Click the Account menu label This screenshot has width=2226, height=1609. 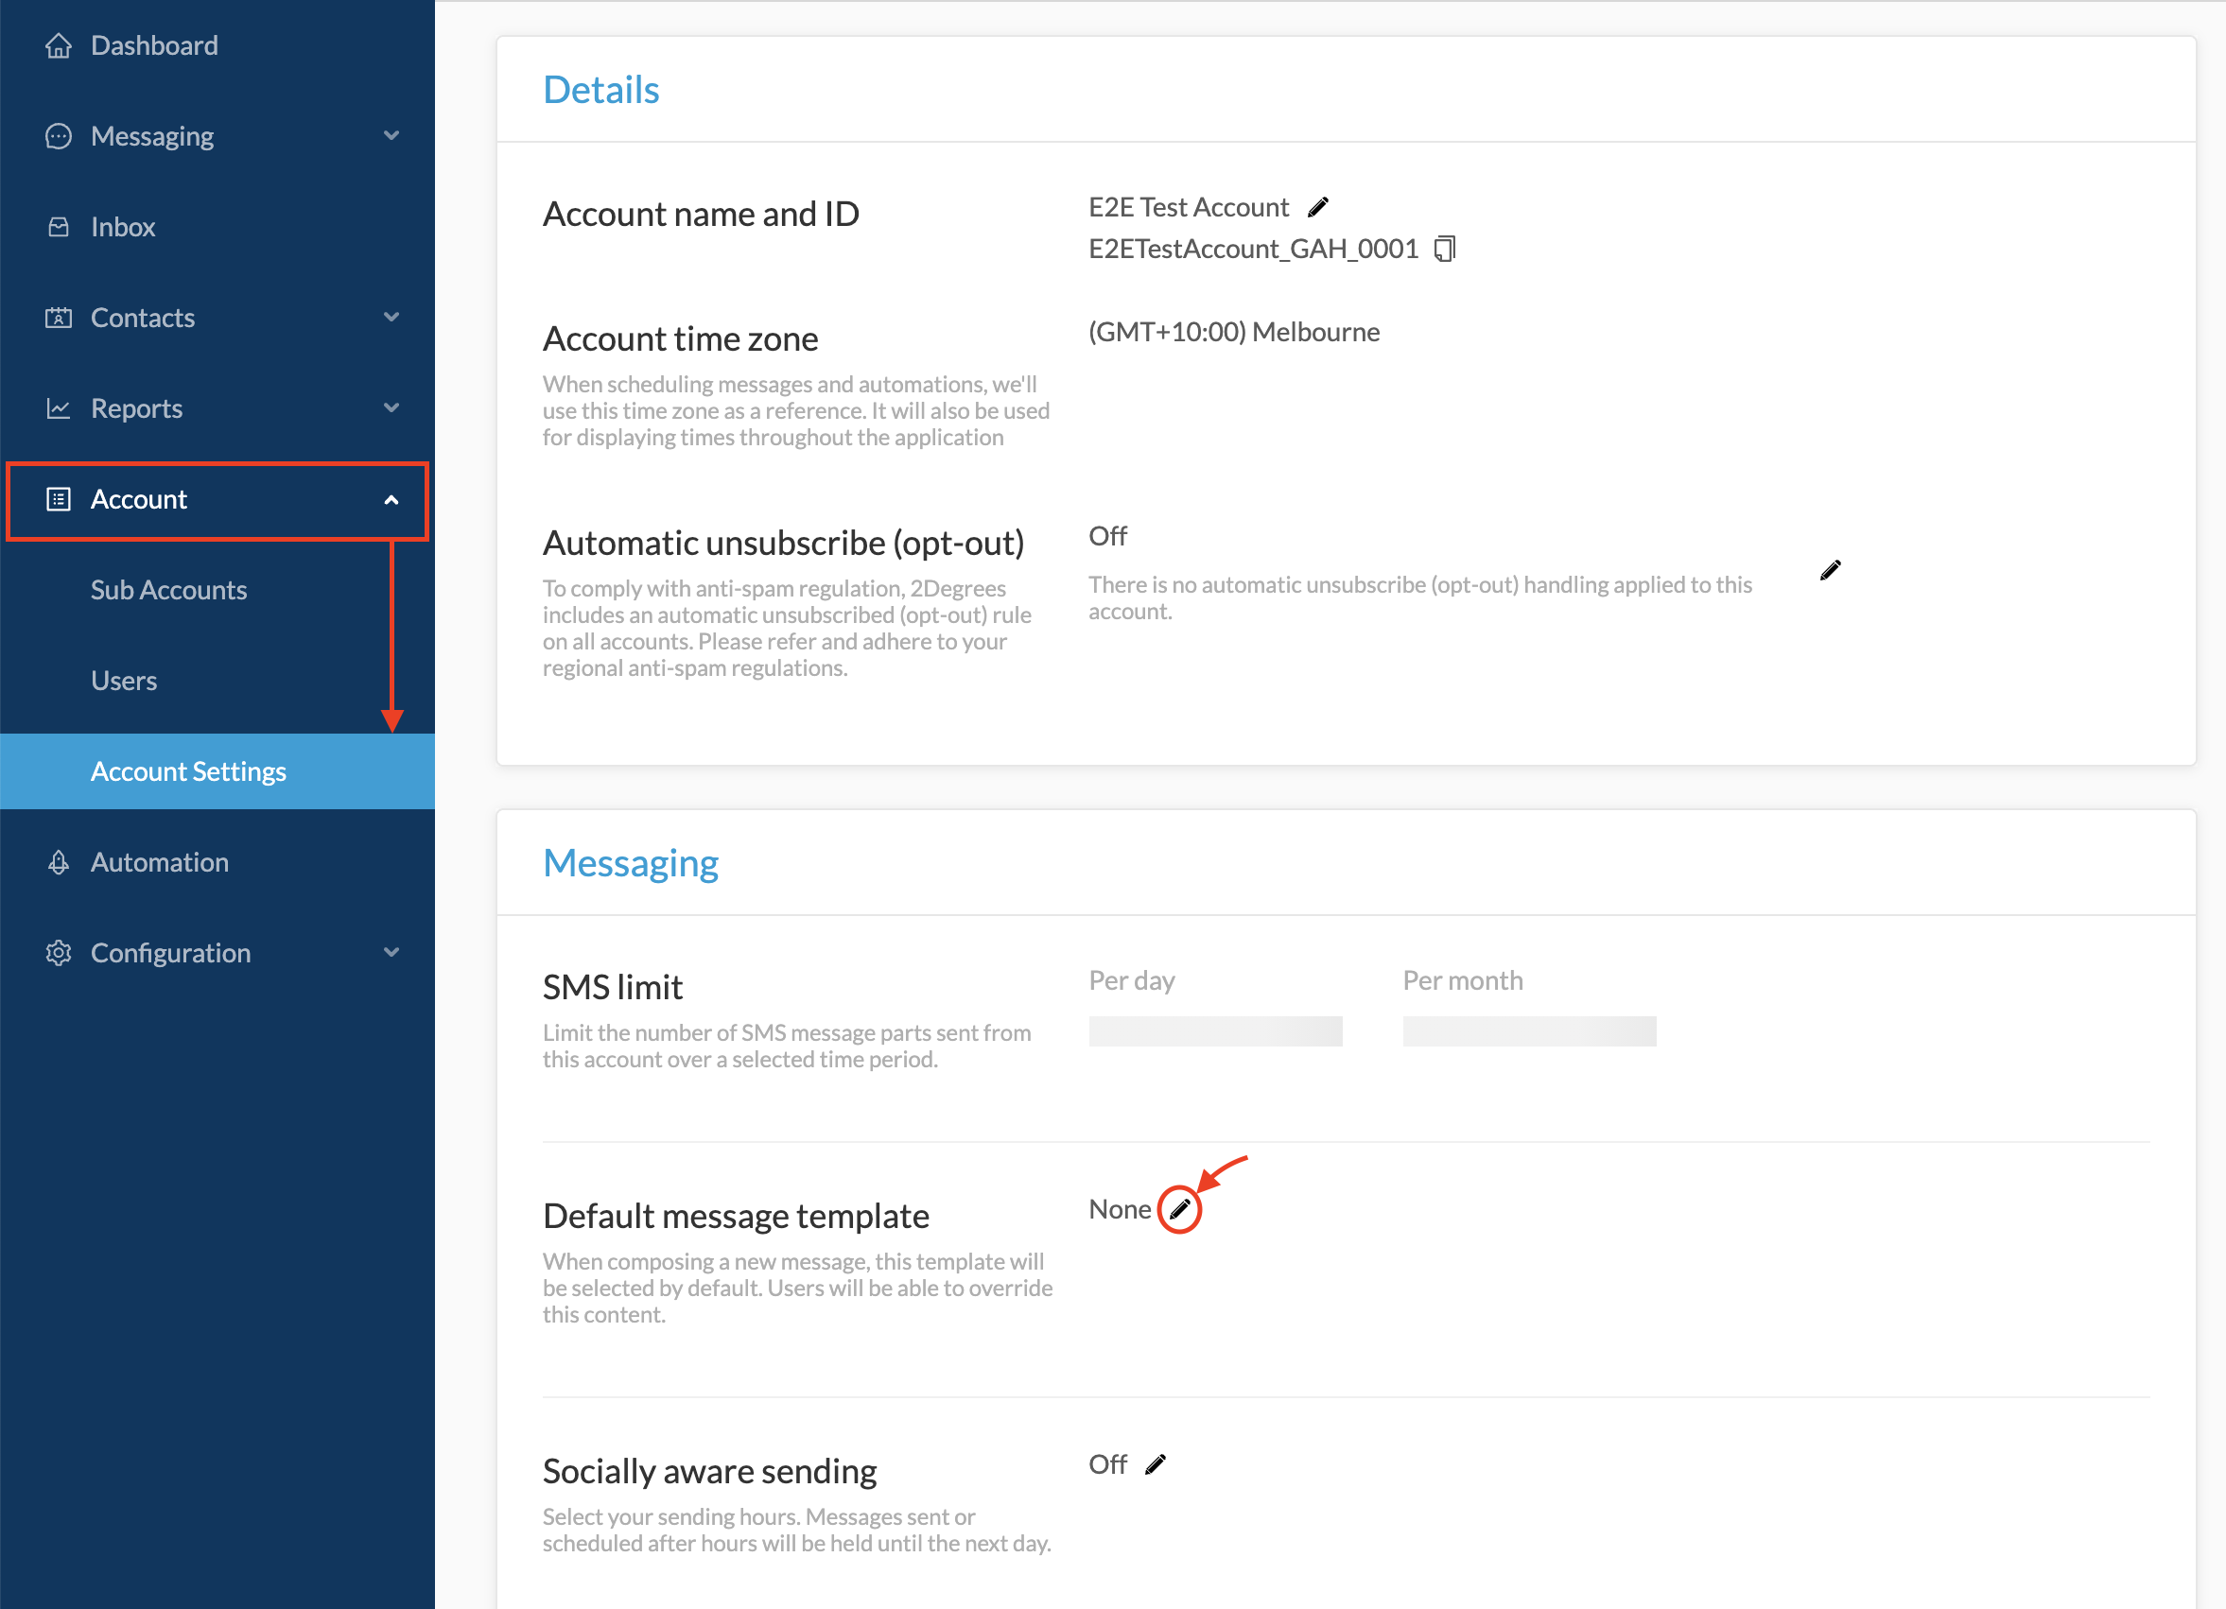point(138,499)
